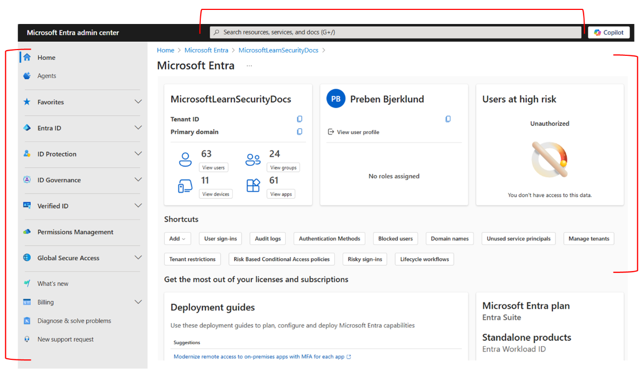Open the Audit logs shortcut

coord(268,239)
